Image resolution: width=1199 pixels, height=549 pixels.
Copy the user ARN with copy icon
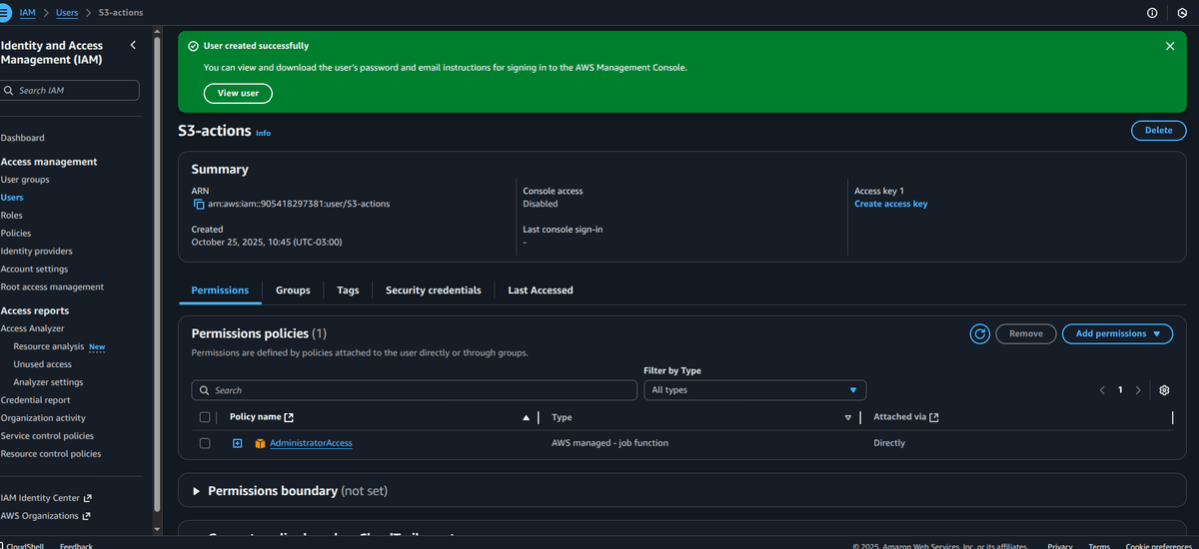(199, 204)
